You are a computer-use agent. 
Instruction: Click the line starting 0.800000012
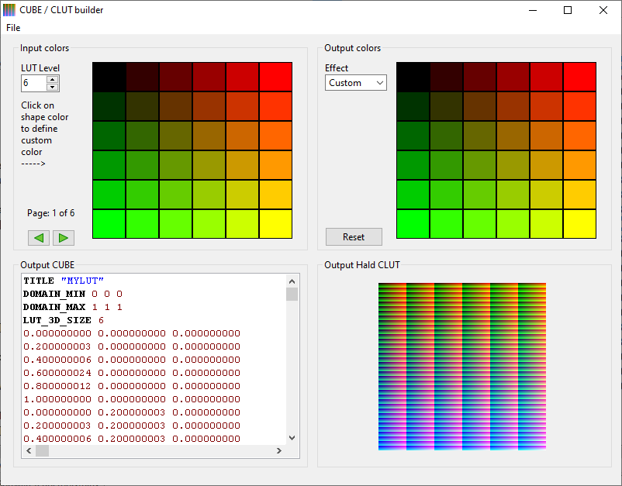tap(132, 386)
